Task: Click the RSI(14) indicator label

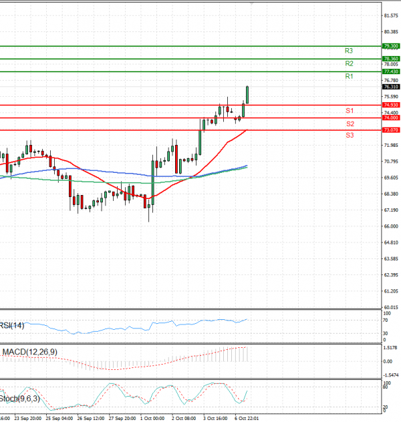Action: pos(12,325)
